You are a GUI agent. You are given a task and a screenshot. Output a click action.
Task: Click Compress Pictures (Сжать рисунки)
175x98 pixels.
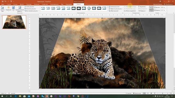tap(29, 7)
